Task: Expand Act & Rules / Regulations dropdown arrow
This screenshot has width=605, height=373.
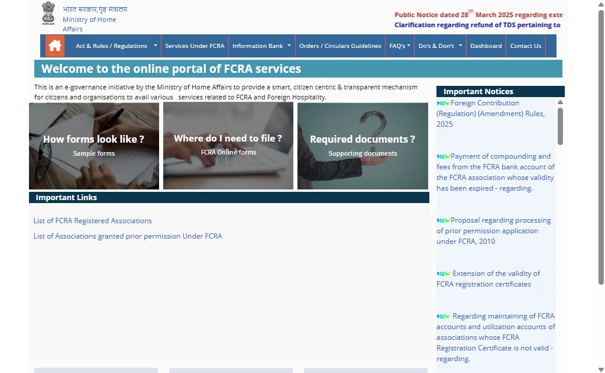Action: (x=156, y=45)
